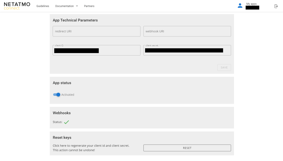Click the App status heading
This screenshot has height=161, width=283.
coord(62,83)
